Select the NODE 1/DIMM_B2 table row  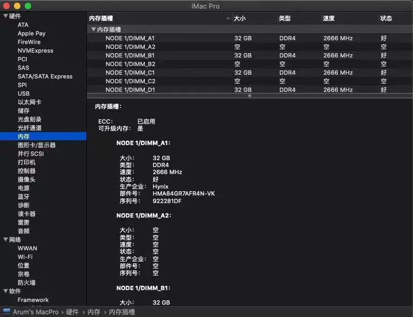(250, 64)
